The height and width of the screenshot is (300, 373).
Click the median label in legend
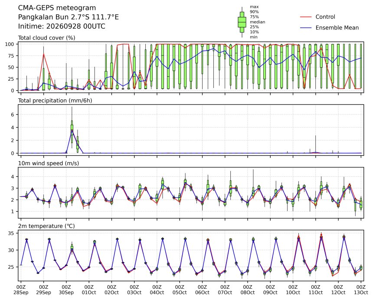click(257, 22)
